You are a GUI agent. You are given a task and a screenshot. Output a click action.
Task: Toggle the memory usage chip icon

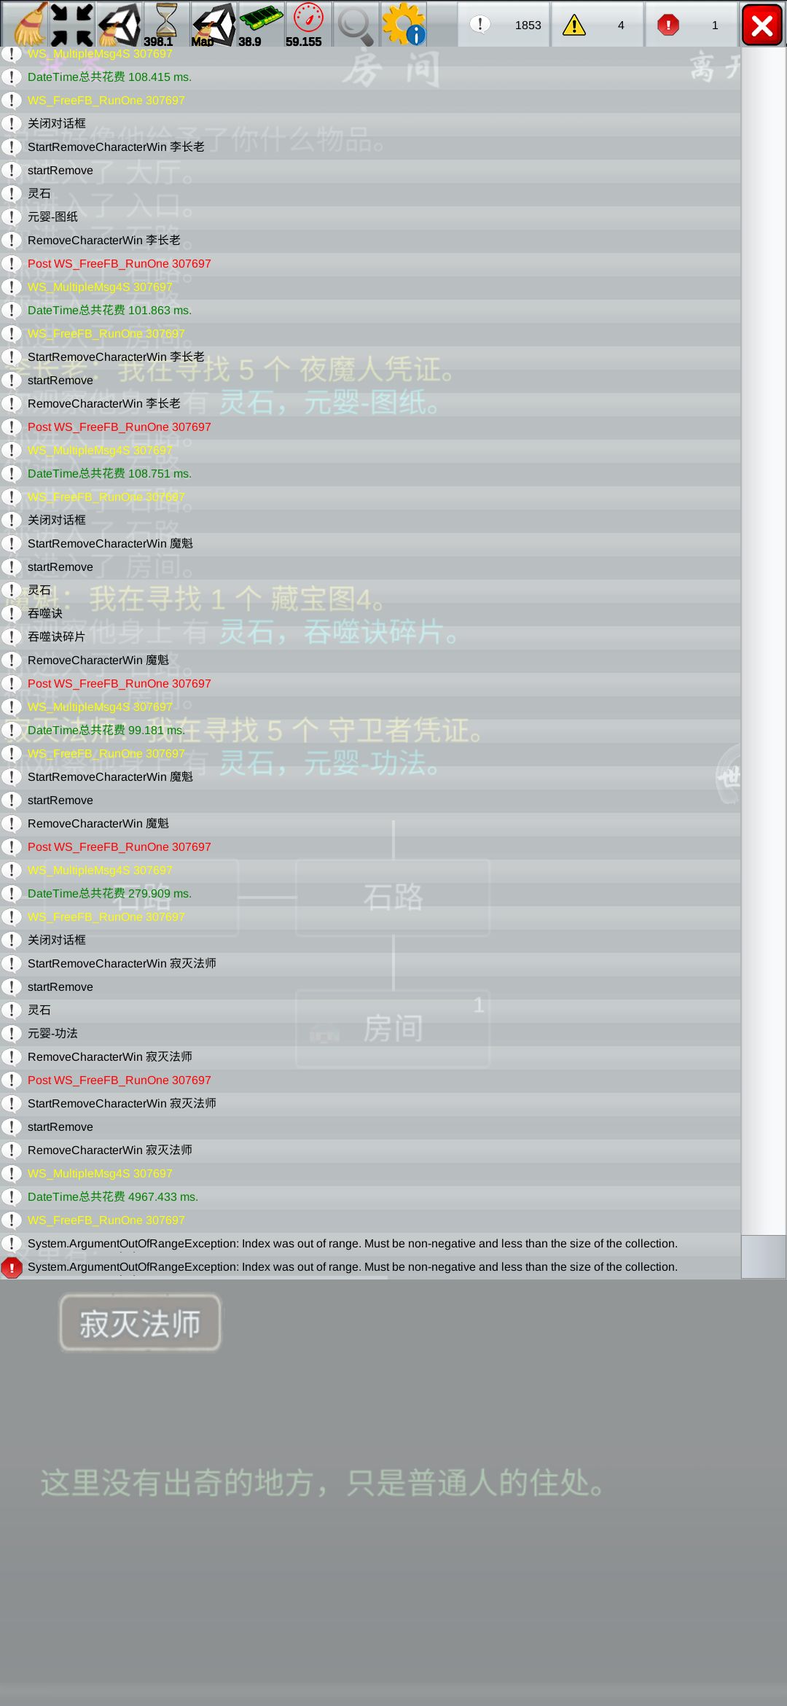pos(261,24)
